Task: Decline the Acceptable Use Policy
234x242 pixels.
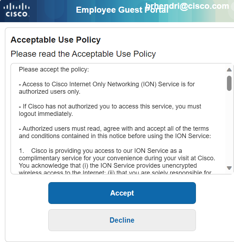Action: tap(122, 220)
